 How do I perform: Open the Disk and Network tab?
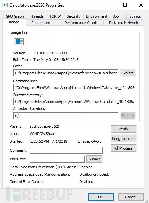click(124, 23)
